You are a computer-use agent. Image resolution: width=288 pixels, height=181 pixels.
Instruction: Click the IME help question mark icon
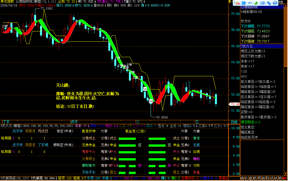click(x=275, y=3)
